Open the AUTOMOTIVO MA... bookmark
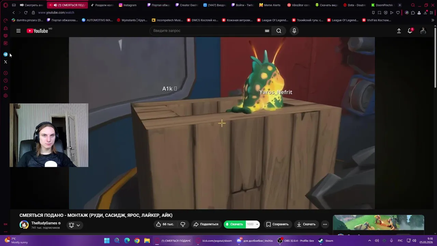Image resolution: width=437 pixels, height=246 pixels. point(97,20)
